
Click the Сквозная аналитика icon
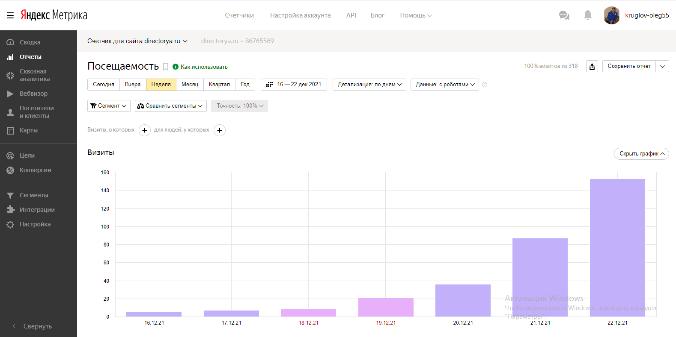coord(10,75)
